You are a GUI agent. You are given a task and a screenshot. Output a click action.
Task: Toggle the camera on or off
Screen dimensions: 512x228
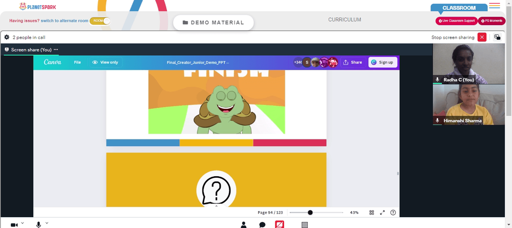coord(14,225)
